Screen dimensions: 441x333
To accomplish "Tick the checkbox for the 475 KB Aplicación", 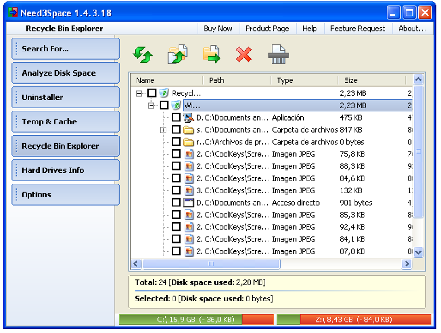I will click(176, 117).
